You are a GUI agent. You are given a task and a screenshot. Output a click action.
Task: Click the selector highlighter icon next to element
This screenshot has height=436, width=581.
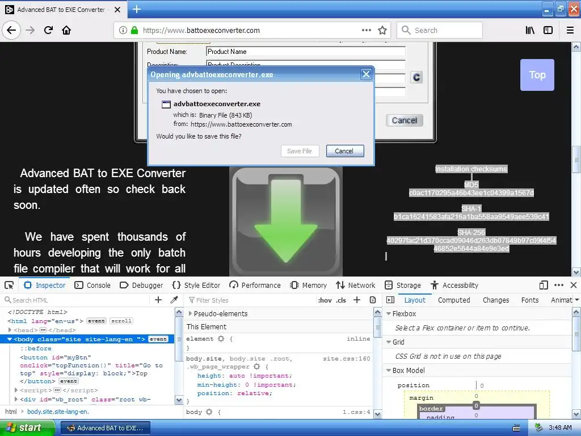click(x=221, y=339)
